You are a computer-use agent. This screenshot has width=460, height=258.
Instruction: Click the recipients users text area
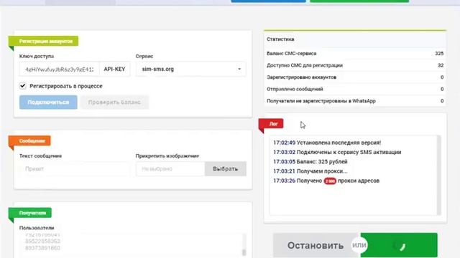pos(131,244)
